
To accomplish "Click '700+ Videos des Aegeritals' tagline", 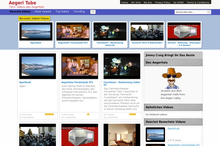I will 26,7.
